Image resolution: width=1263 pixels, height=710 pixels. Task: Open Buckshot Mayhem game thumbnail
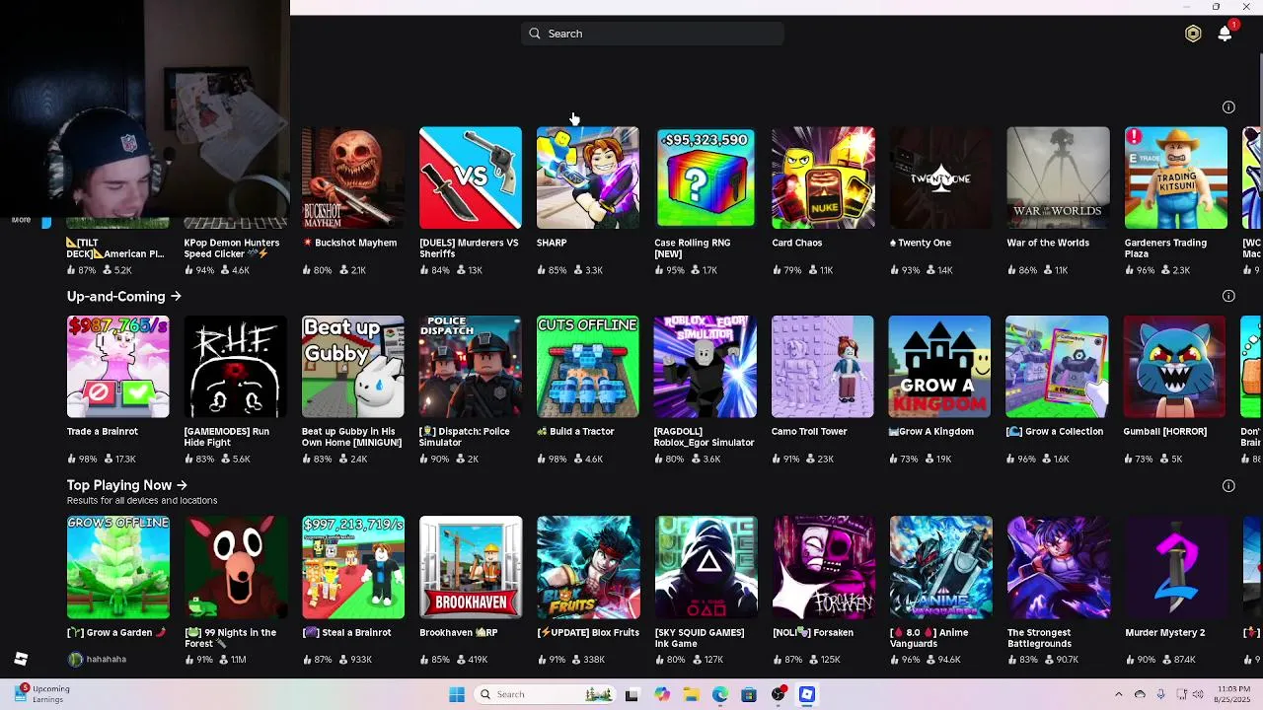(352, 177)
